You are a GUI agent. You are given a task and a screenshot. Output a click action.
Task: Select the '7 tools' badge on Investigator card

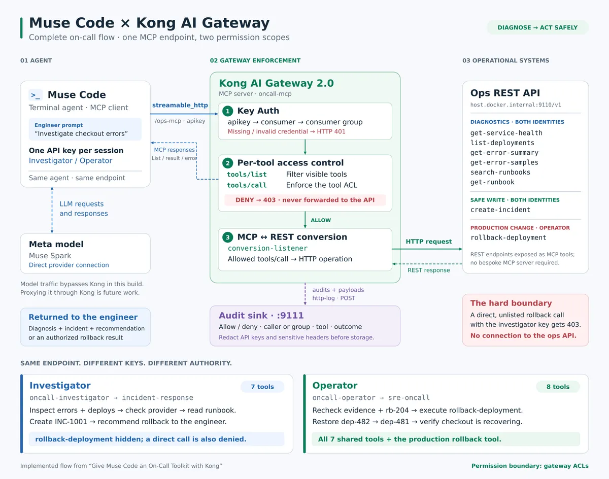point(262,387)
